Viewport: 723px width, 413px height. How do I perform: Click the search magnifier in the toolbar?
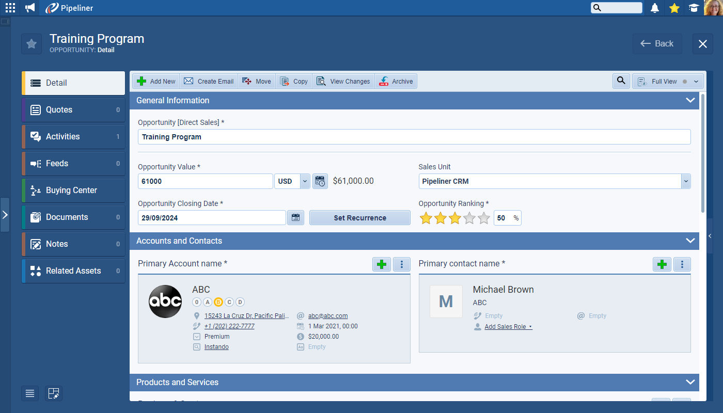621,81
